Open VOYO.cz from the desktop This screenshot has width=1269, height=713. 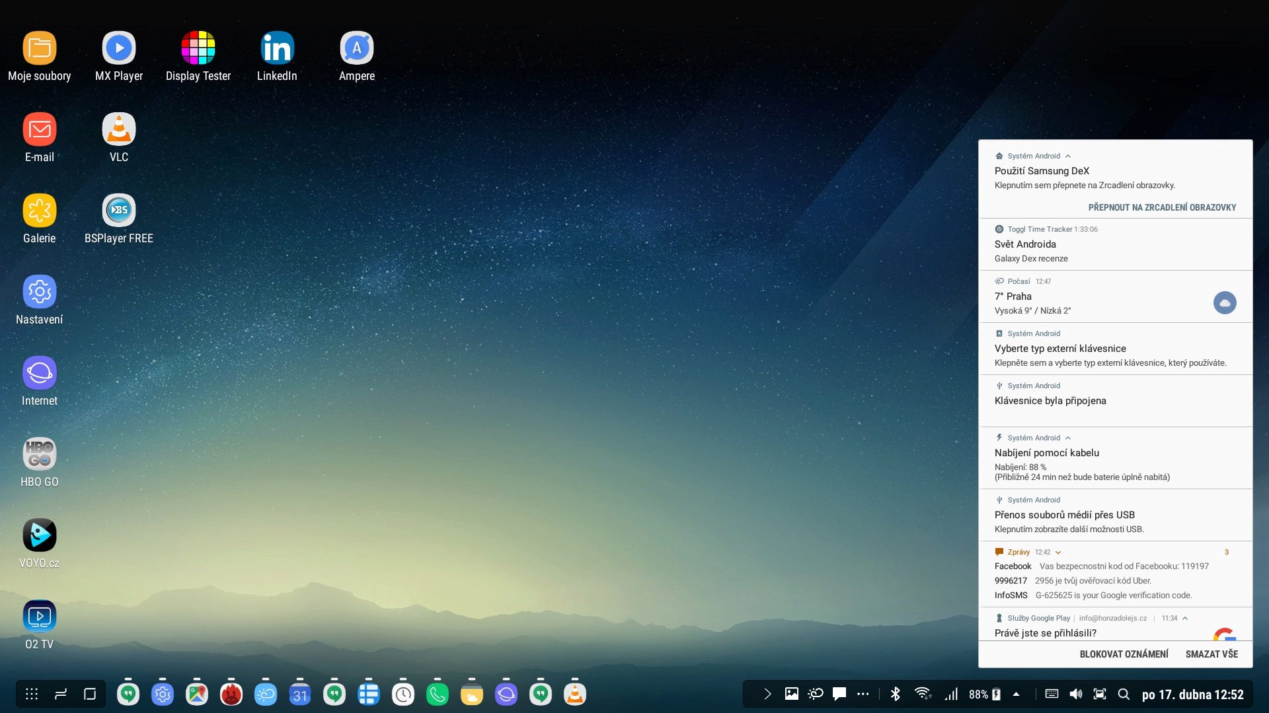[40, 535]
